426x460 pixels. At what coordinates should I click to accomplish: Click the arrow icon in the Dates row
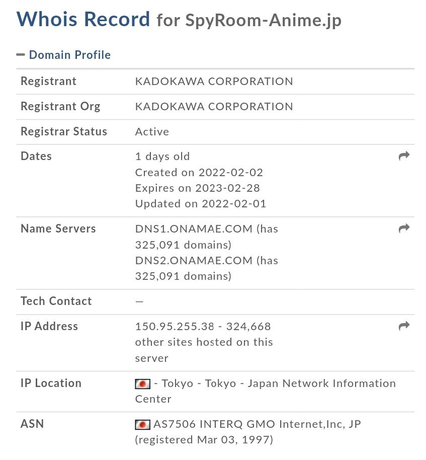click(x=404, y=156)
